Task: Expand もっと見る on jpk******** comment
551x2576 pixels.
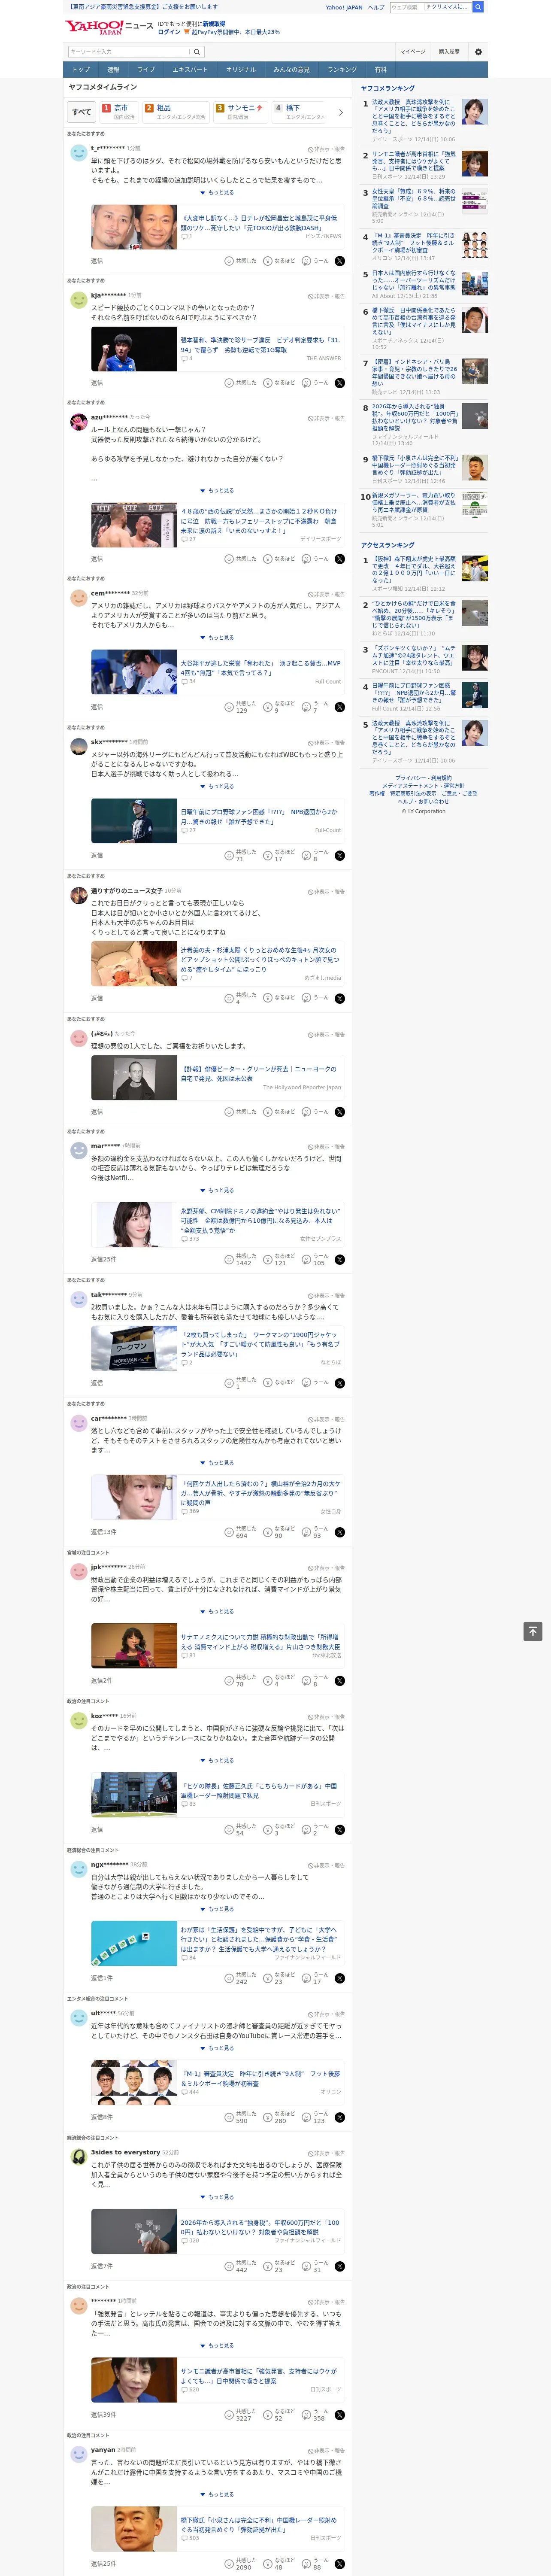Action: click(217, 1612)
